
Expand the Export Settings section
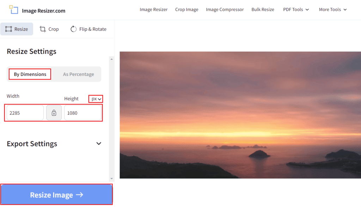[x=99, y=144]
